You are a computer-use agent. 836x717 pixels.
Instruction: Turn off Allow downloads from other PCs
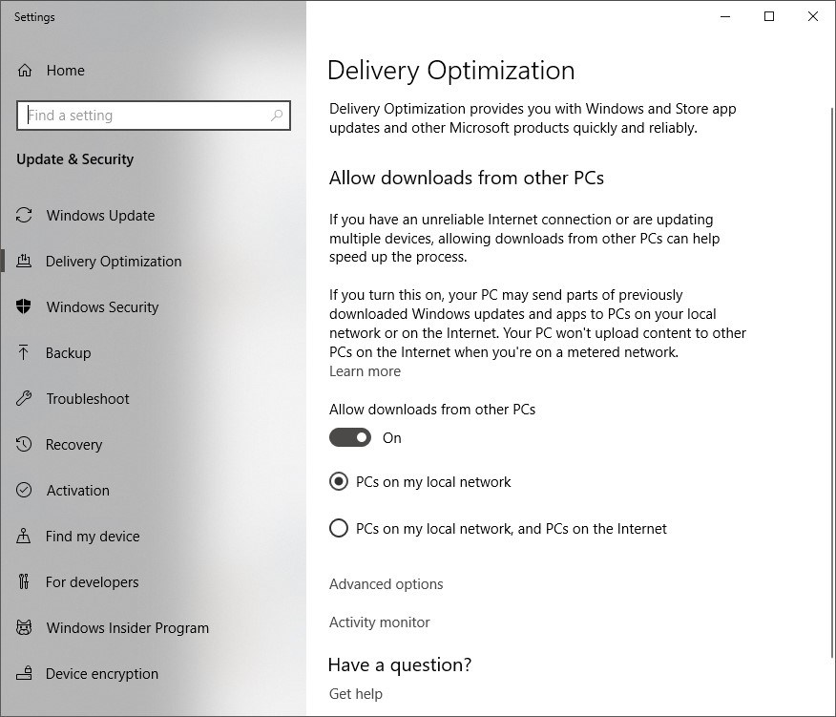350,437
